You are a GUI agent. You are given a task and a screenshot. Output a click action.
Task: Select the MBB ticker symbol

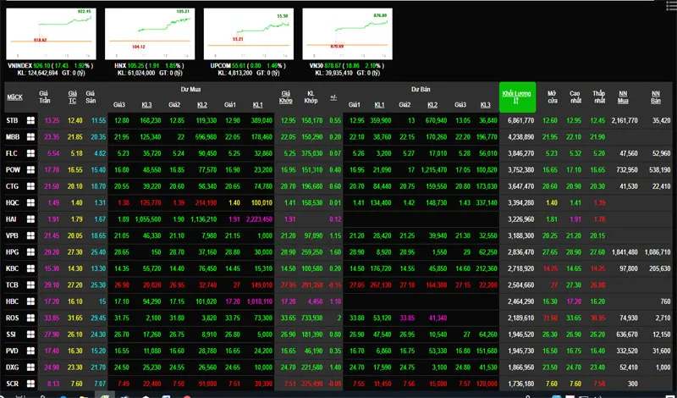13,137
